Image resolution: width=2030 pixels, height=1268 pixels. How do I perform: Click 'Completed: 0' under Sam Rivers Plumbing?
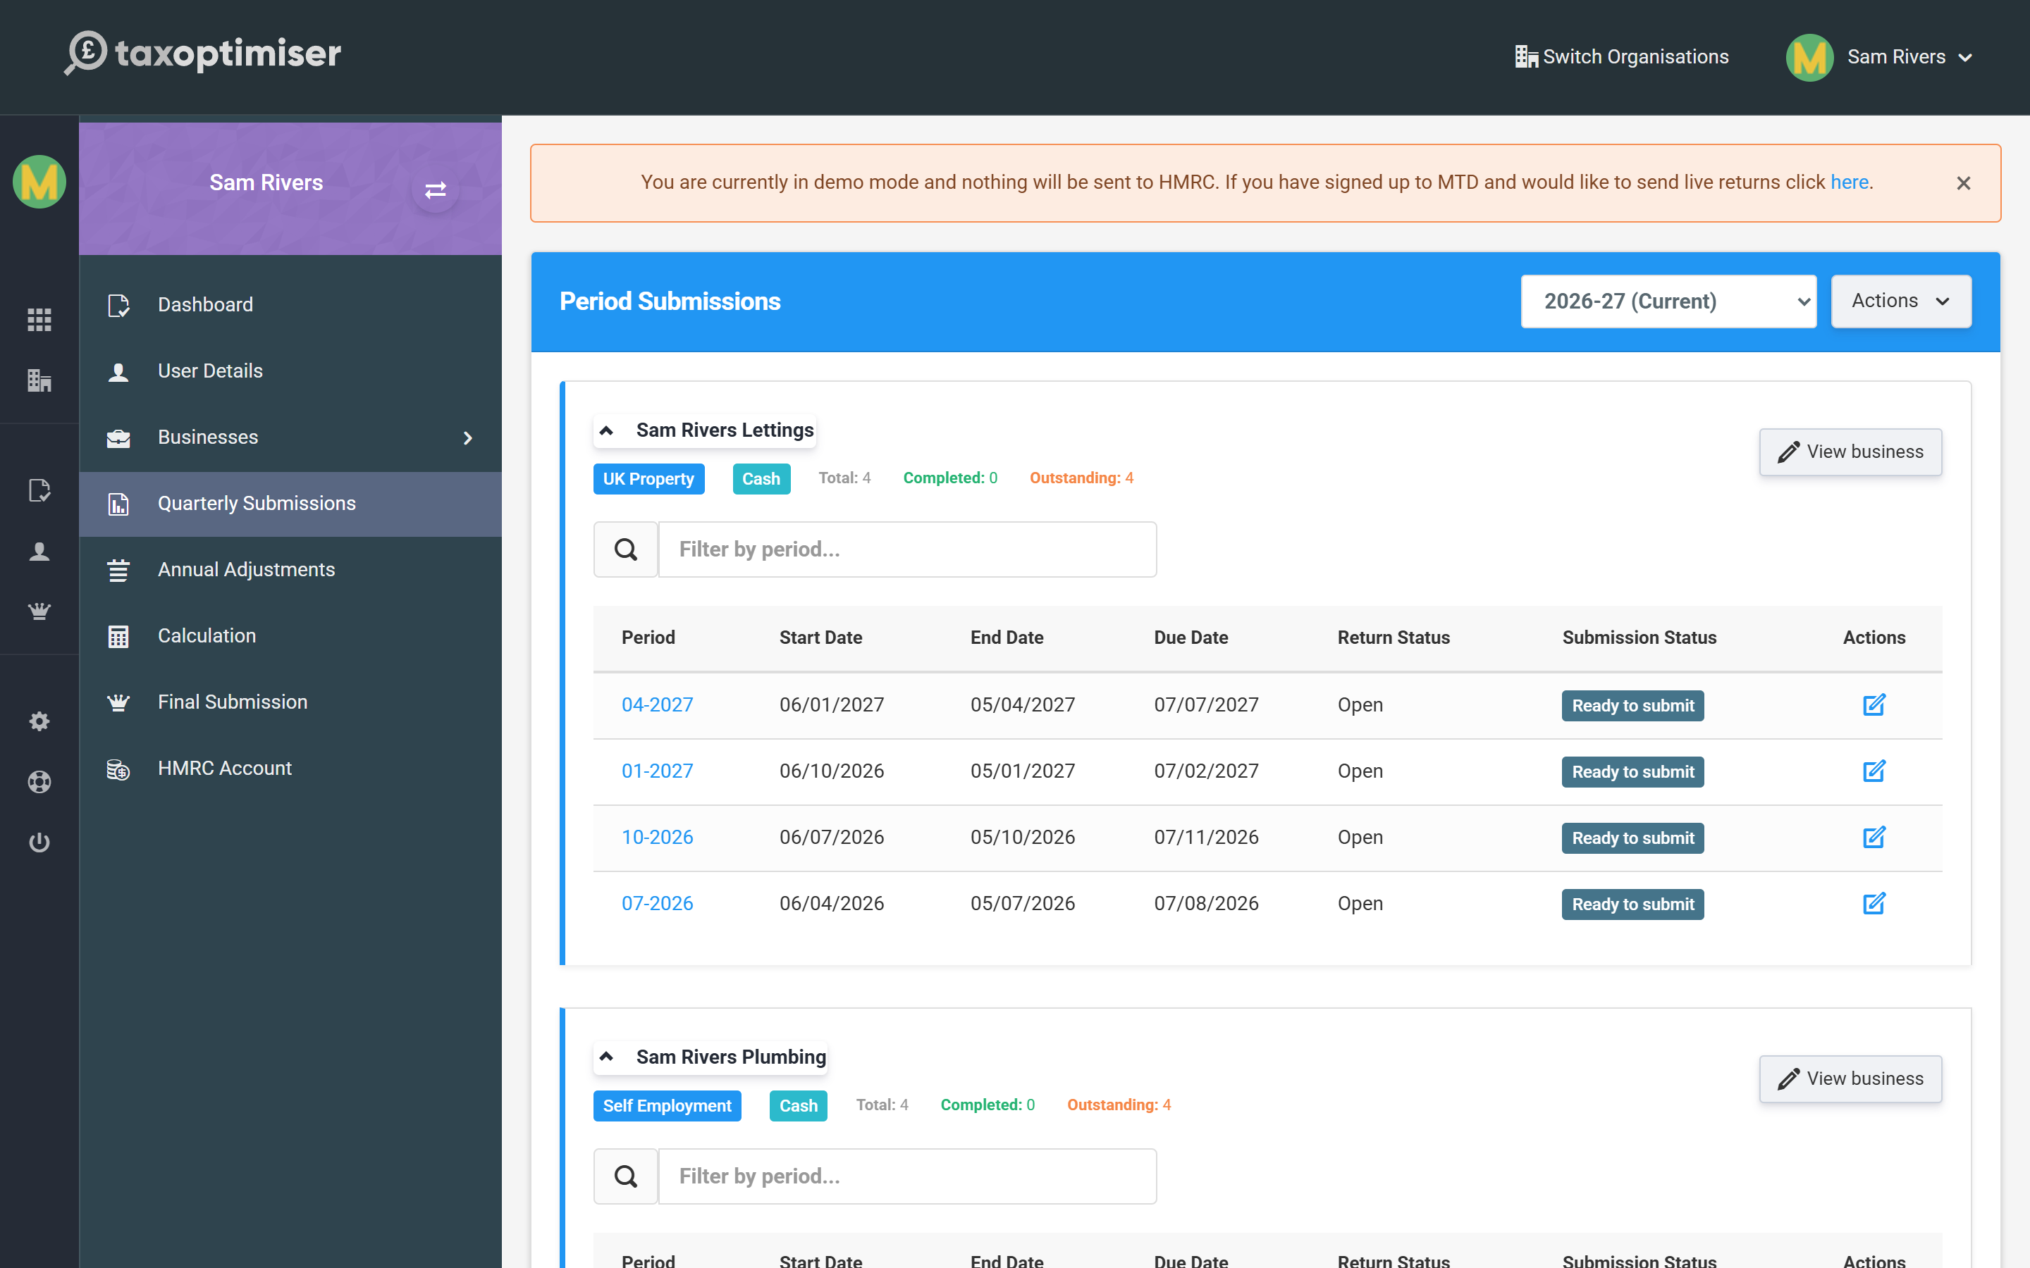tap(988, 1105)
